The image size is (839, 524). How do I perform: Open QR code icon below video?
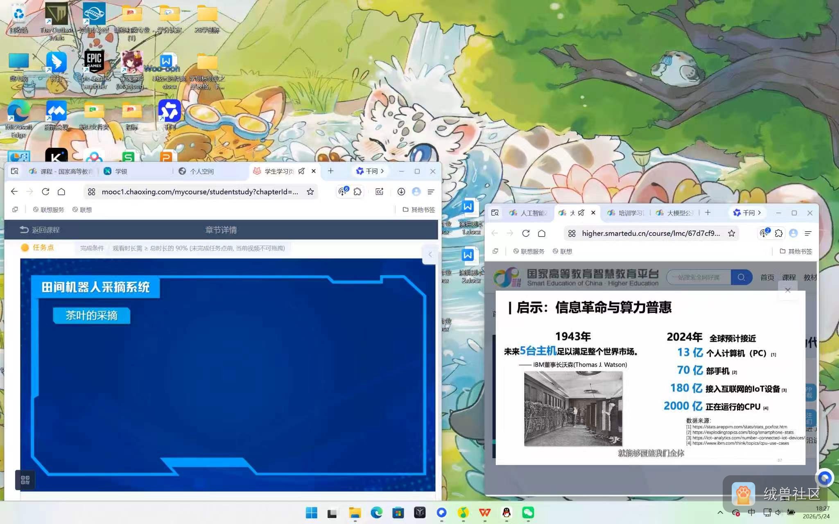pyautogui.click(x=25, y=480)
